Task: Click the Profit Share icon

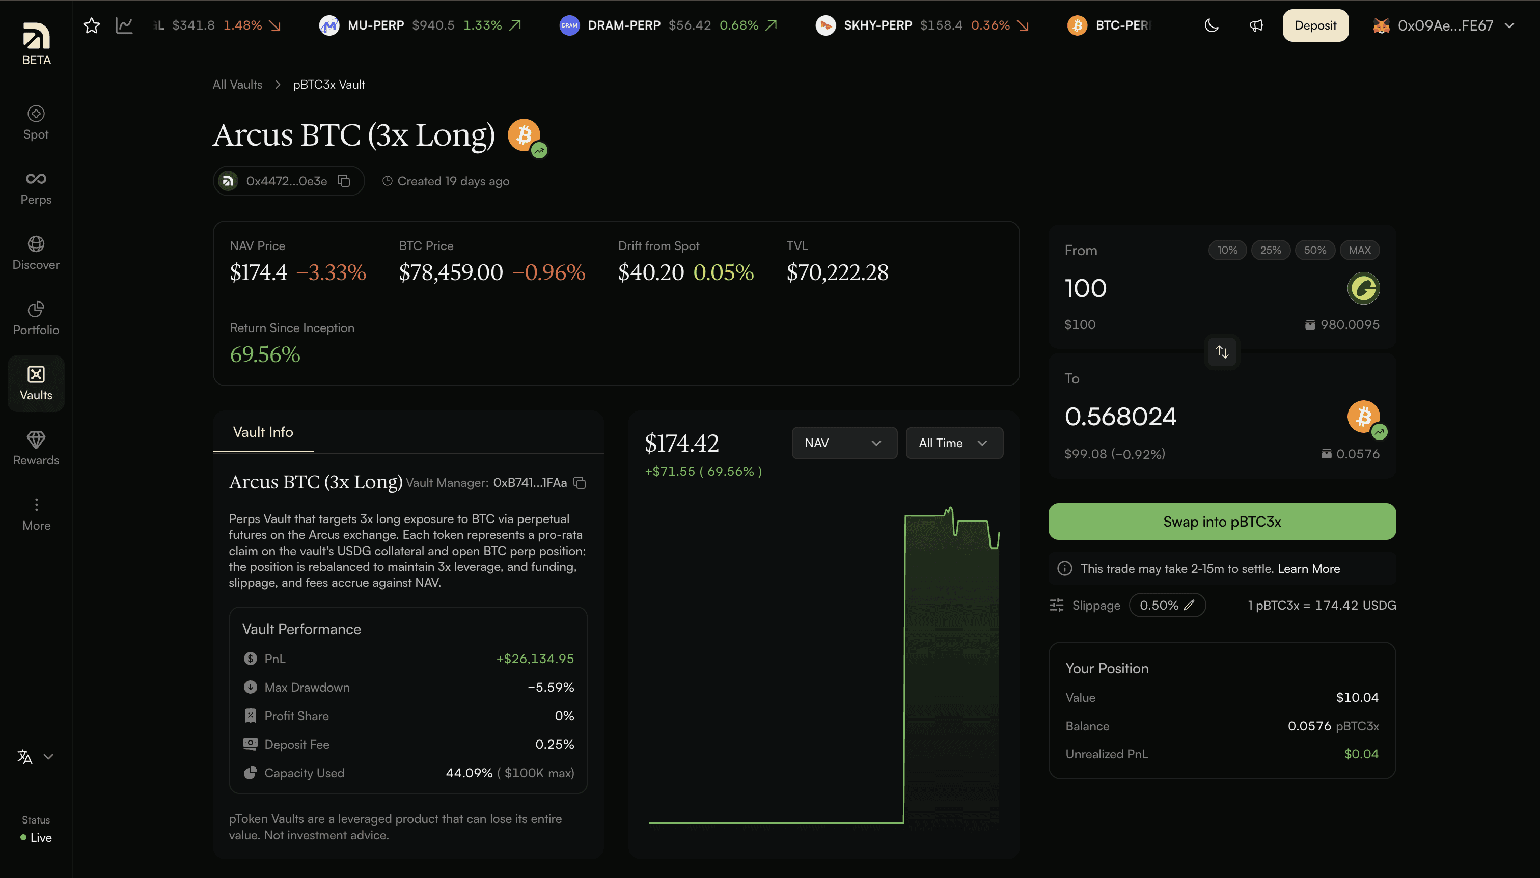Action: (250, 716)
